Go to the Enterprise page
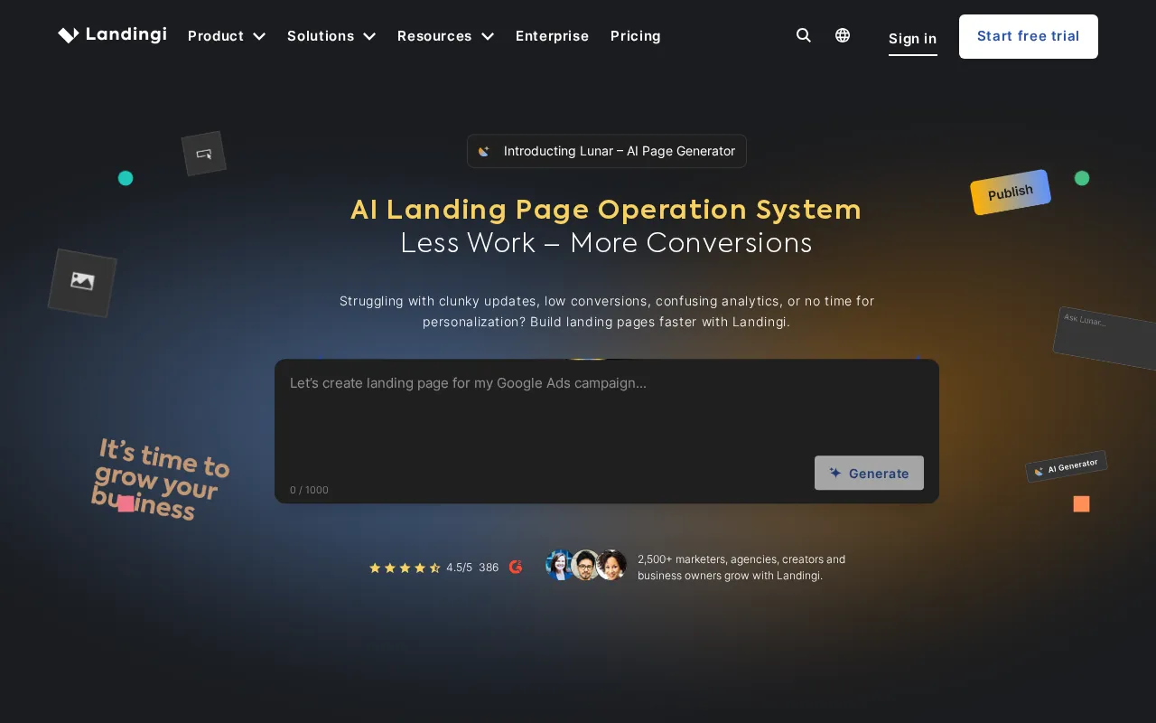Viewport: 1156px width, 723px height. pos(552,36)
